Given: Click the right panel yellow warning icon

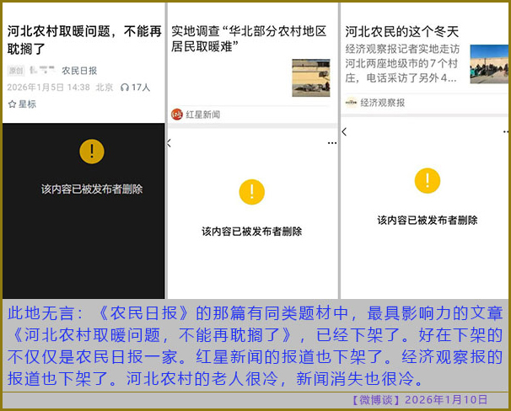Looking at the screenshot, I should [428, 180].
